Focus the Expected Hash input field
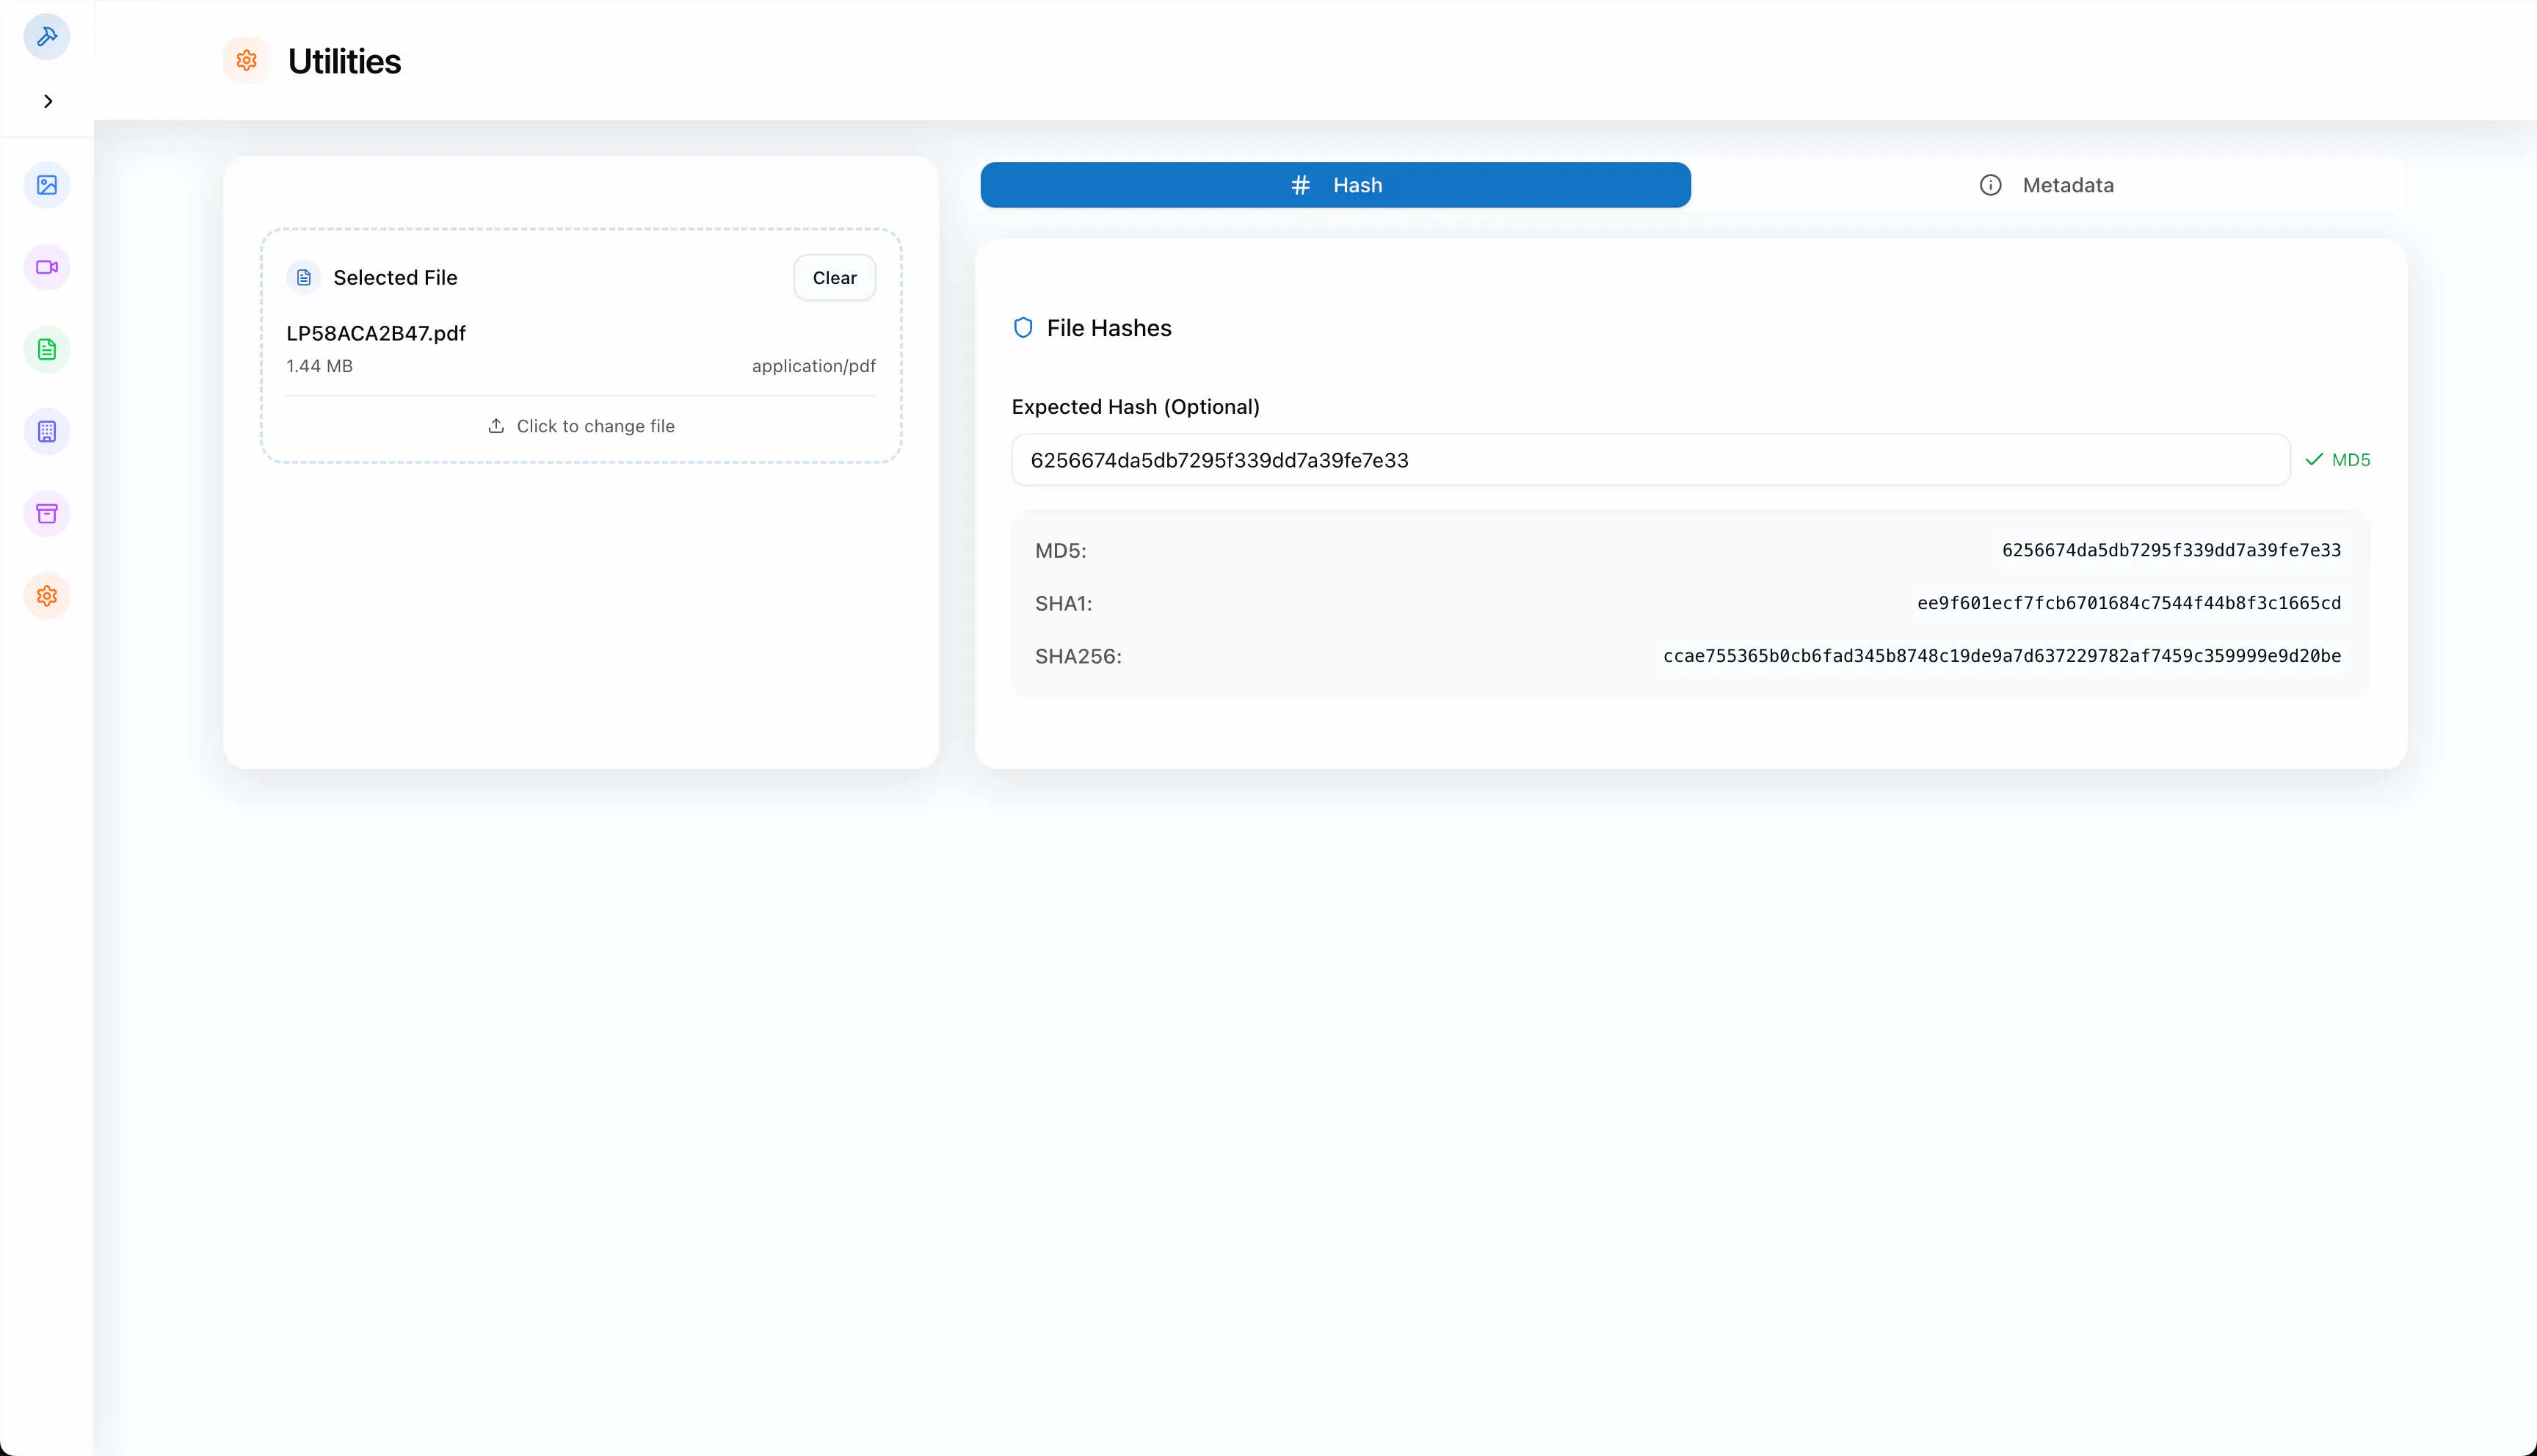Image resolution: width=2537 pixels, height=1456 pixels. 1650,460
